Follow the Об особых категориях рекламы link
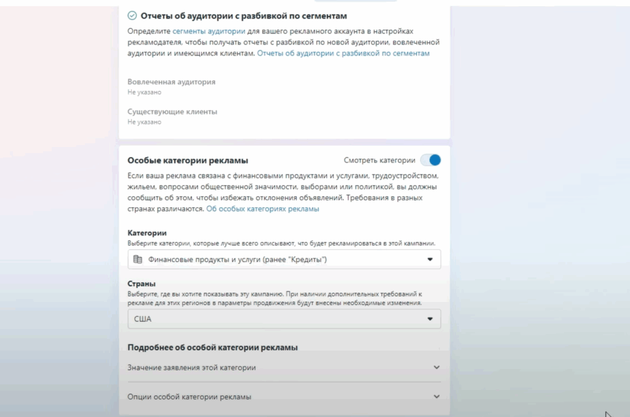This screenshot has height=417, width=630. [263, 209]
